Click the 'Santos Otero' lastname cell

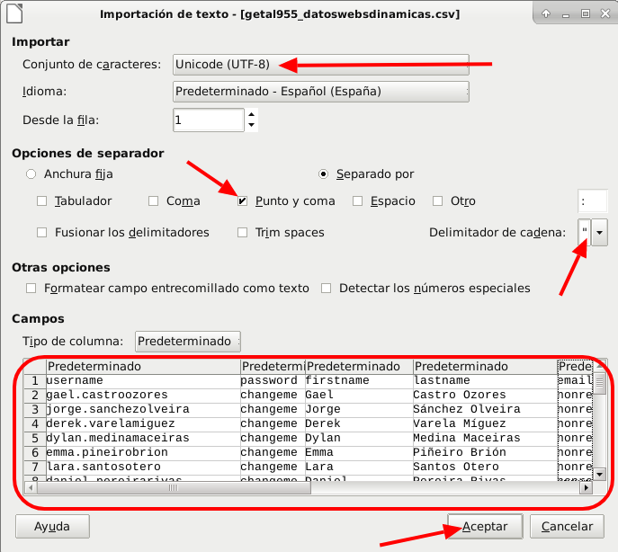click(485, 467)
